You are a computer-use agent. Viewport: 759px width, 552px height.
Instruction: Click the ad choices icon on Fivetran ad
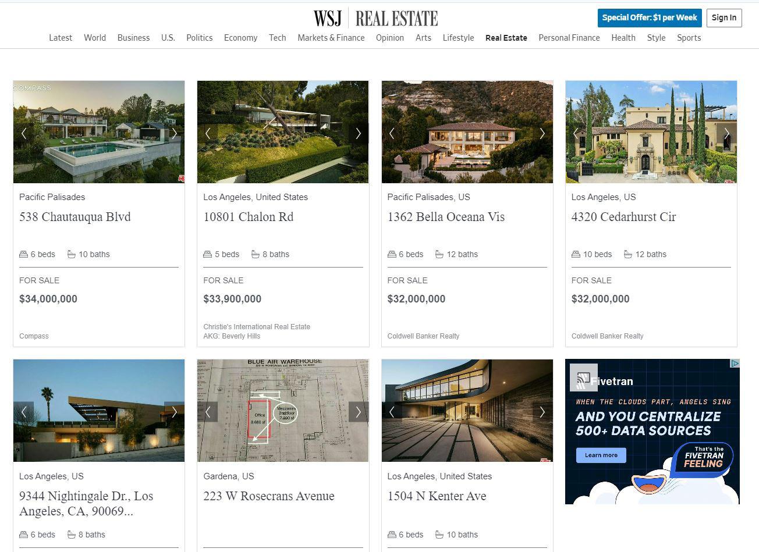(x=735, y=364)
